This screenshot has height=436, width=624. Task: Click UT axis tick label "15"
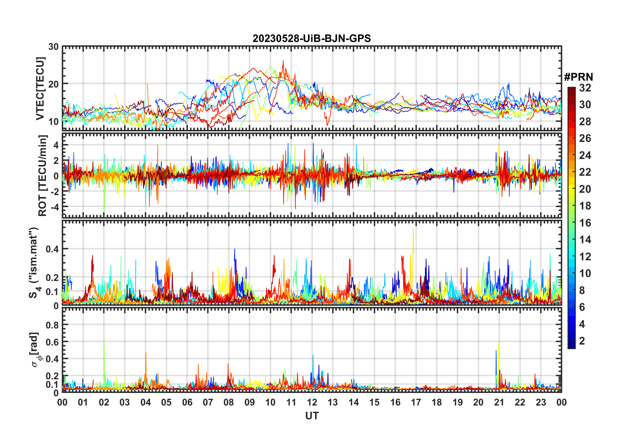374,402
